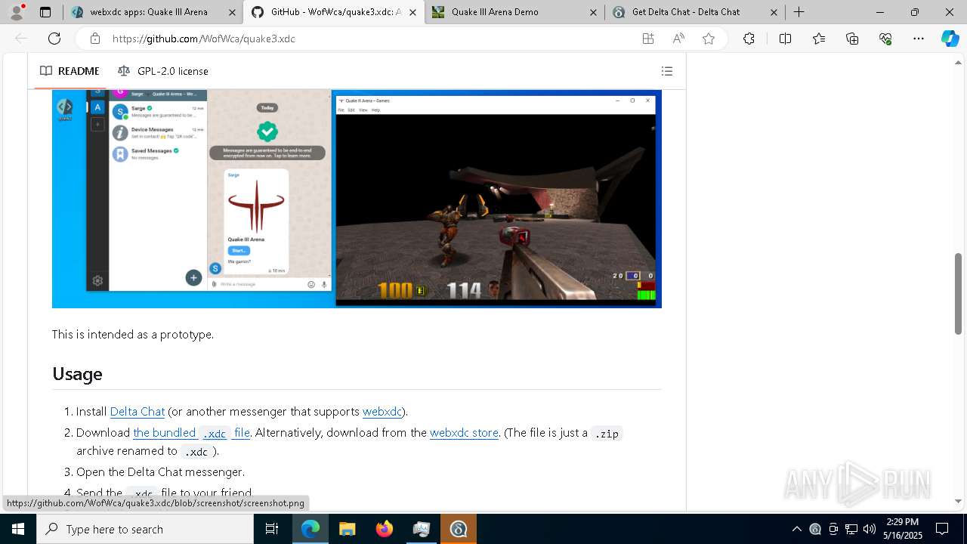967x544 pixels.
Task: Show hidden system tray icons
Action: (x=797, y=529)
